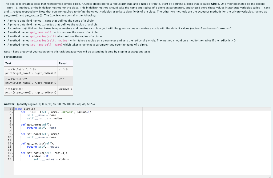Collapse the class Circle fold arrow on line 1
The image size is (273, 178).
(x=12, y=109)
